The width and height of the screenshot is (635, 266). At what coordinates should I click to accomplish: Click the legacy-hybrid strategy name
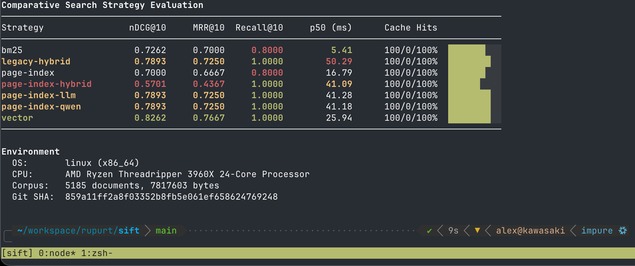36,61
